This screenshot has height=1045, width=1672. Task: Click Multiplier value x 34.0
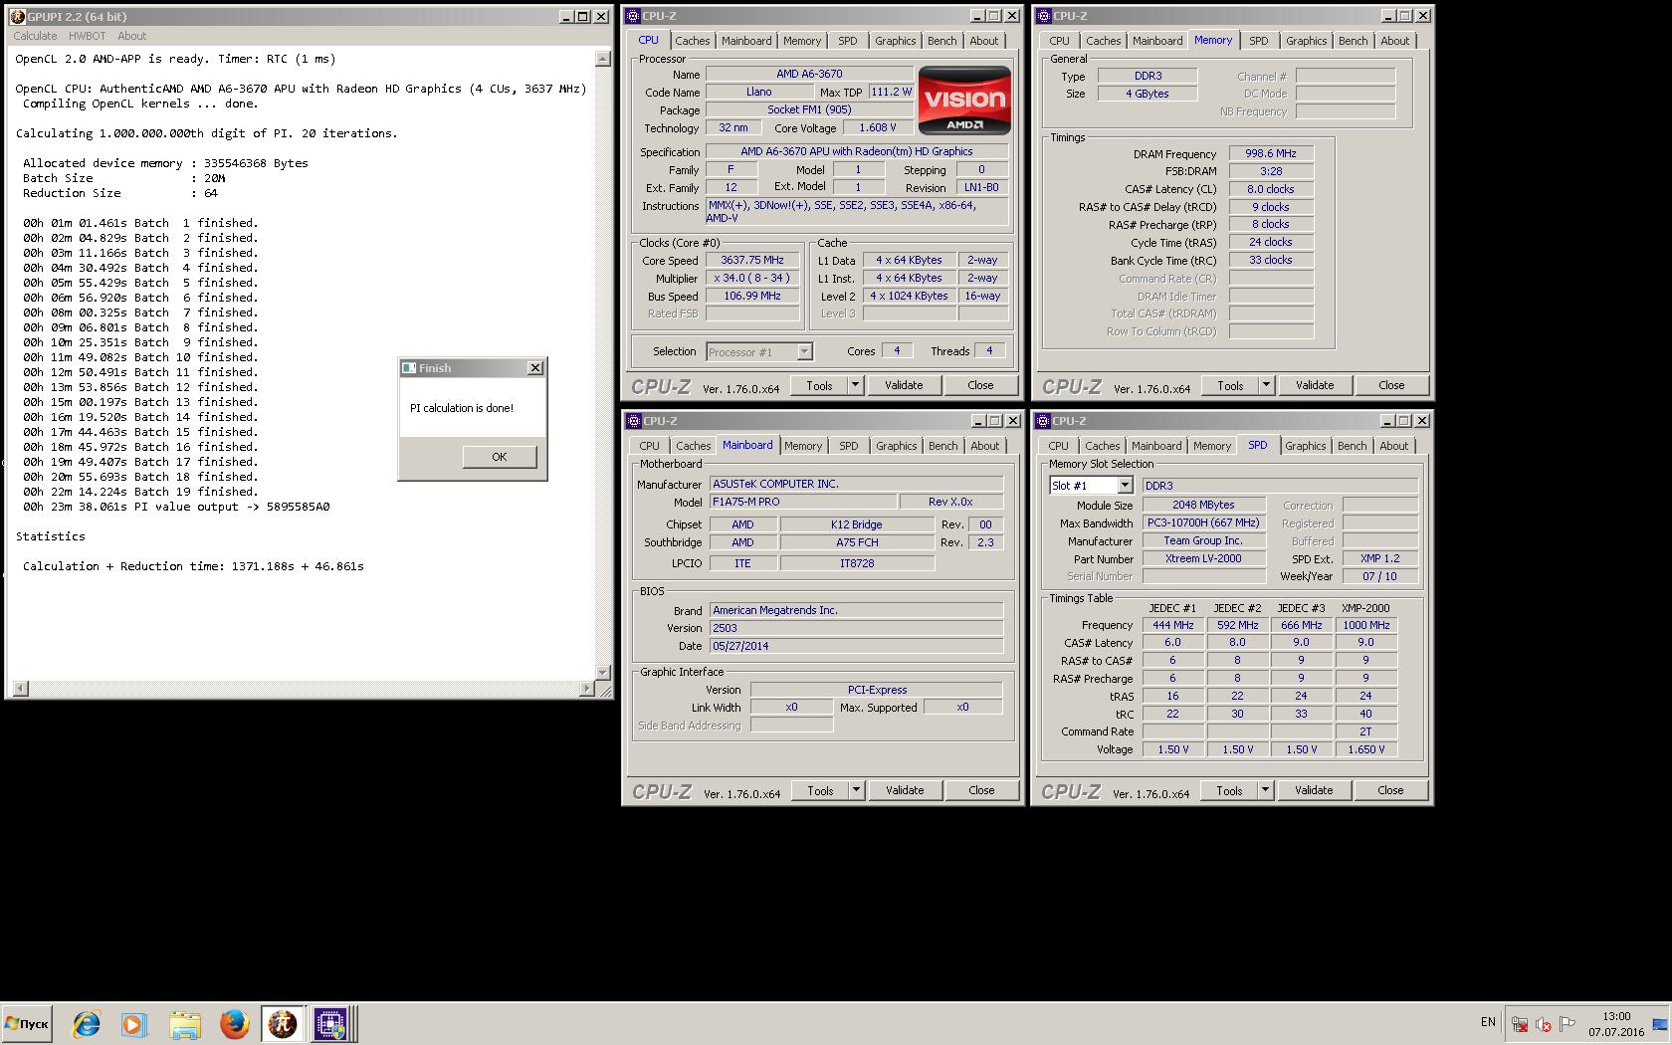(x=752, y=278)
